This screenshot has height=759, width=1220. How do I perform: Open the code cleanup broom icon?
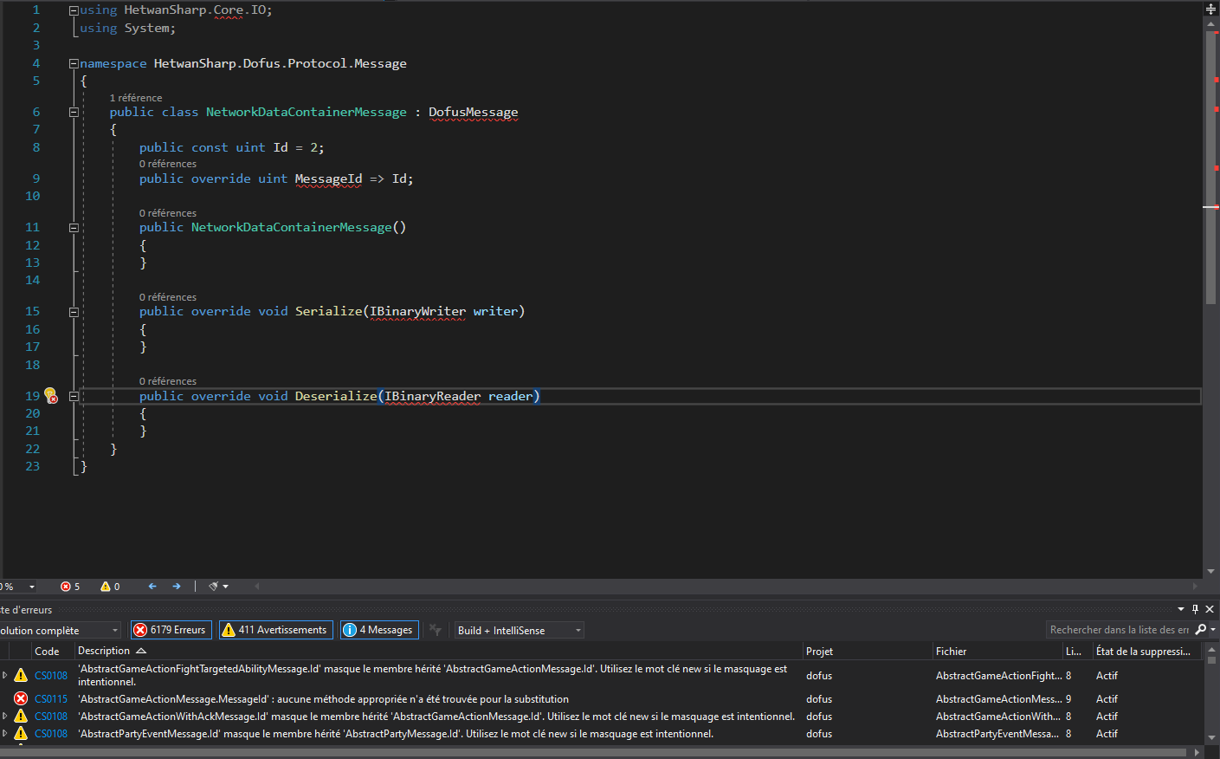click(213, 587)
